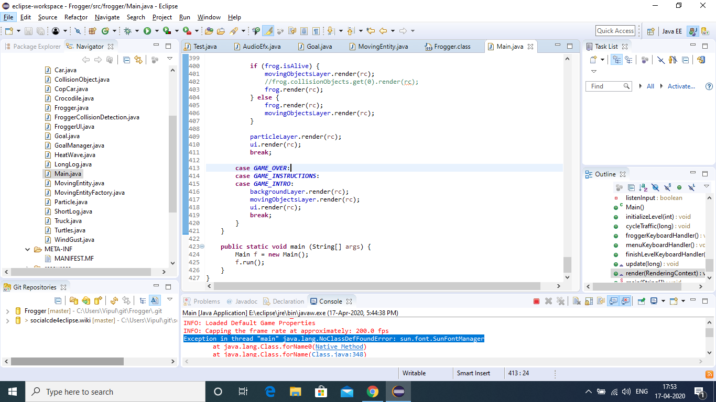This screenshot has width=716, height=402.
Task: Toggle Mark Occurrences highlighter icon in the toolbar
Action: 268,30
